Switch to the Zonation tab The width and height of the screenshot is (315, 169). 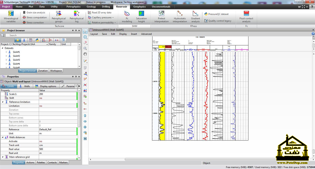coord(43,71)
